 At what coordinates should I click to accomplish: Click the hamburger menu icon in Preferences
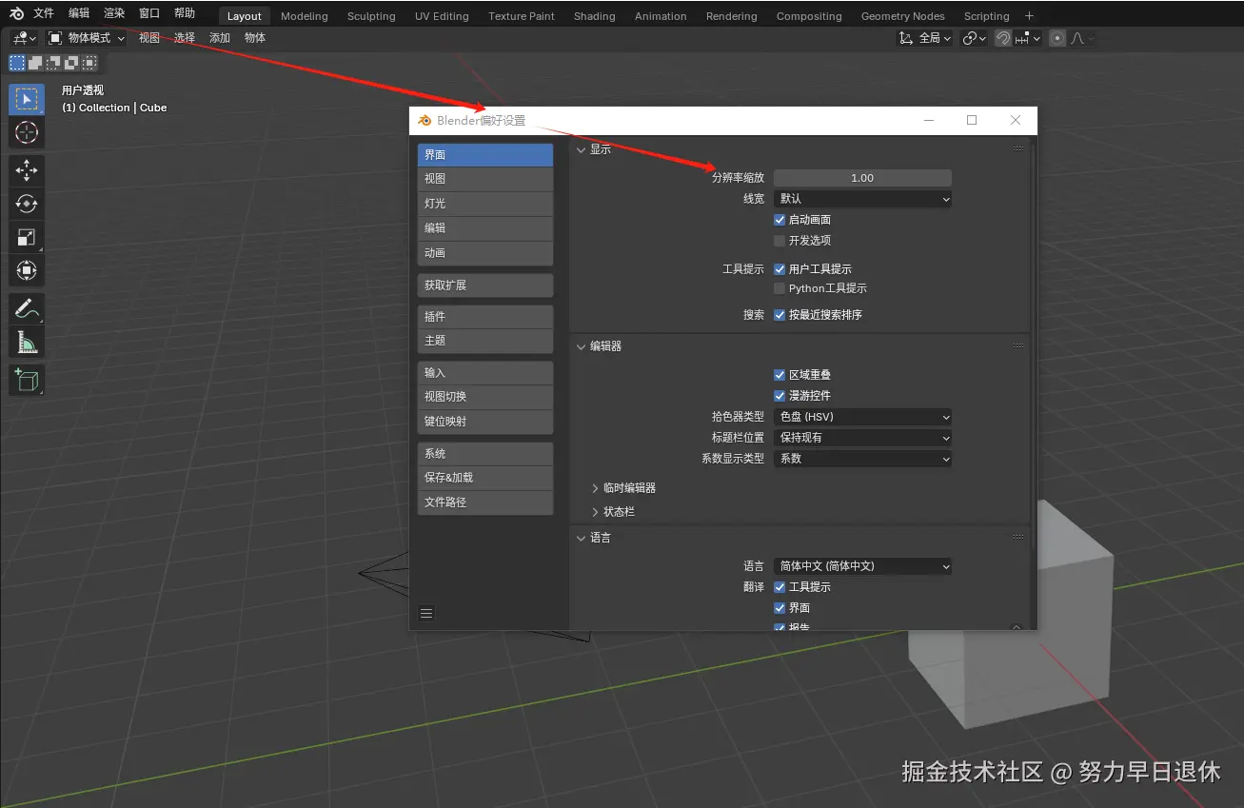coord(426,614)
